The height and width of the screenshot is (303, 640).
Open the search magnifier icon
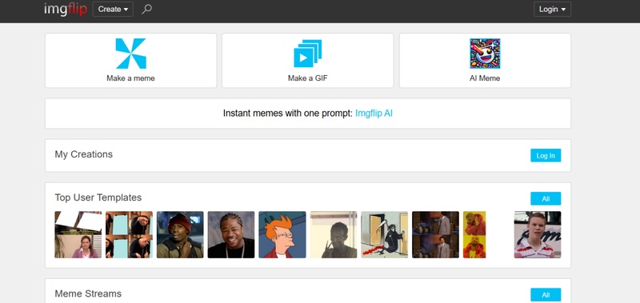coord(146,9)
